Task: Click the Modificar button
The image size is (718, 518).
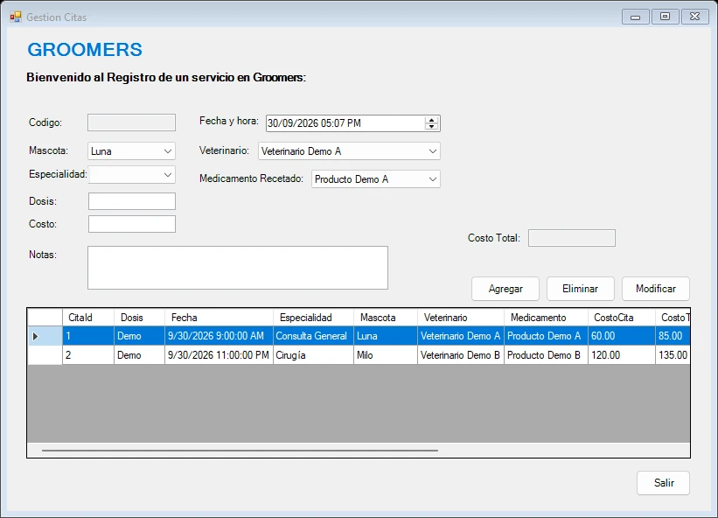Action: (x=656, y=289)
